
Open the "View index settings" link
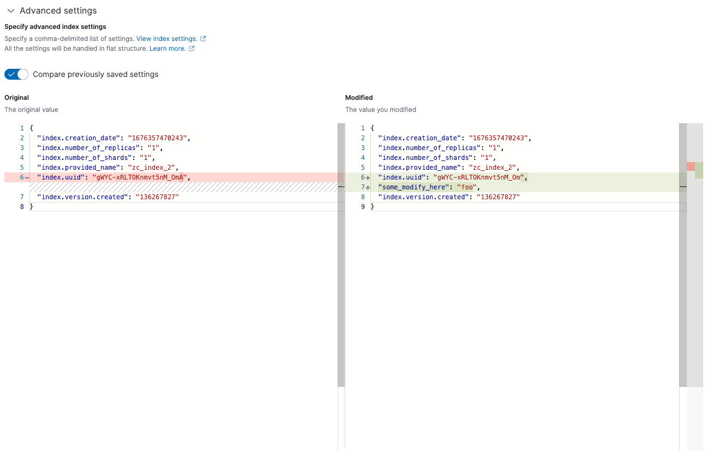tap(166, 38)
